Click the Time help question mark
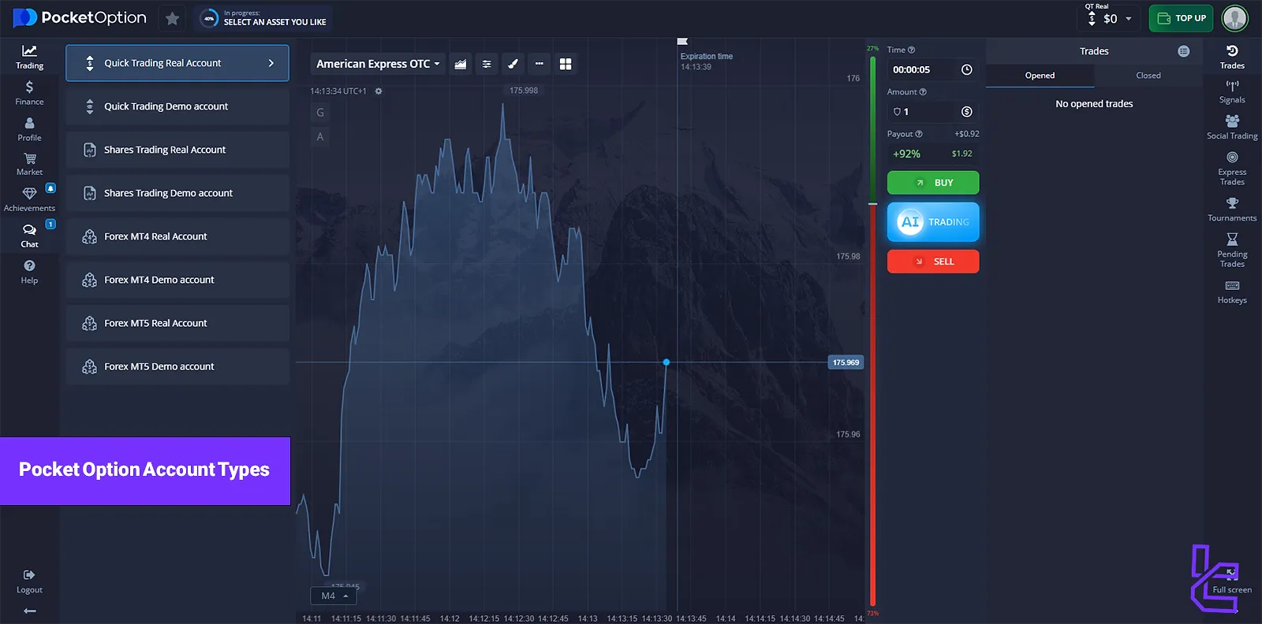This screenshot has height=624, width=1262. [x=912, y=50]
